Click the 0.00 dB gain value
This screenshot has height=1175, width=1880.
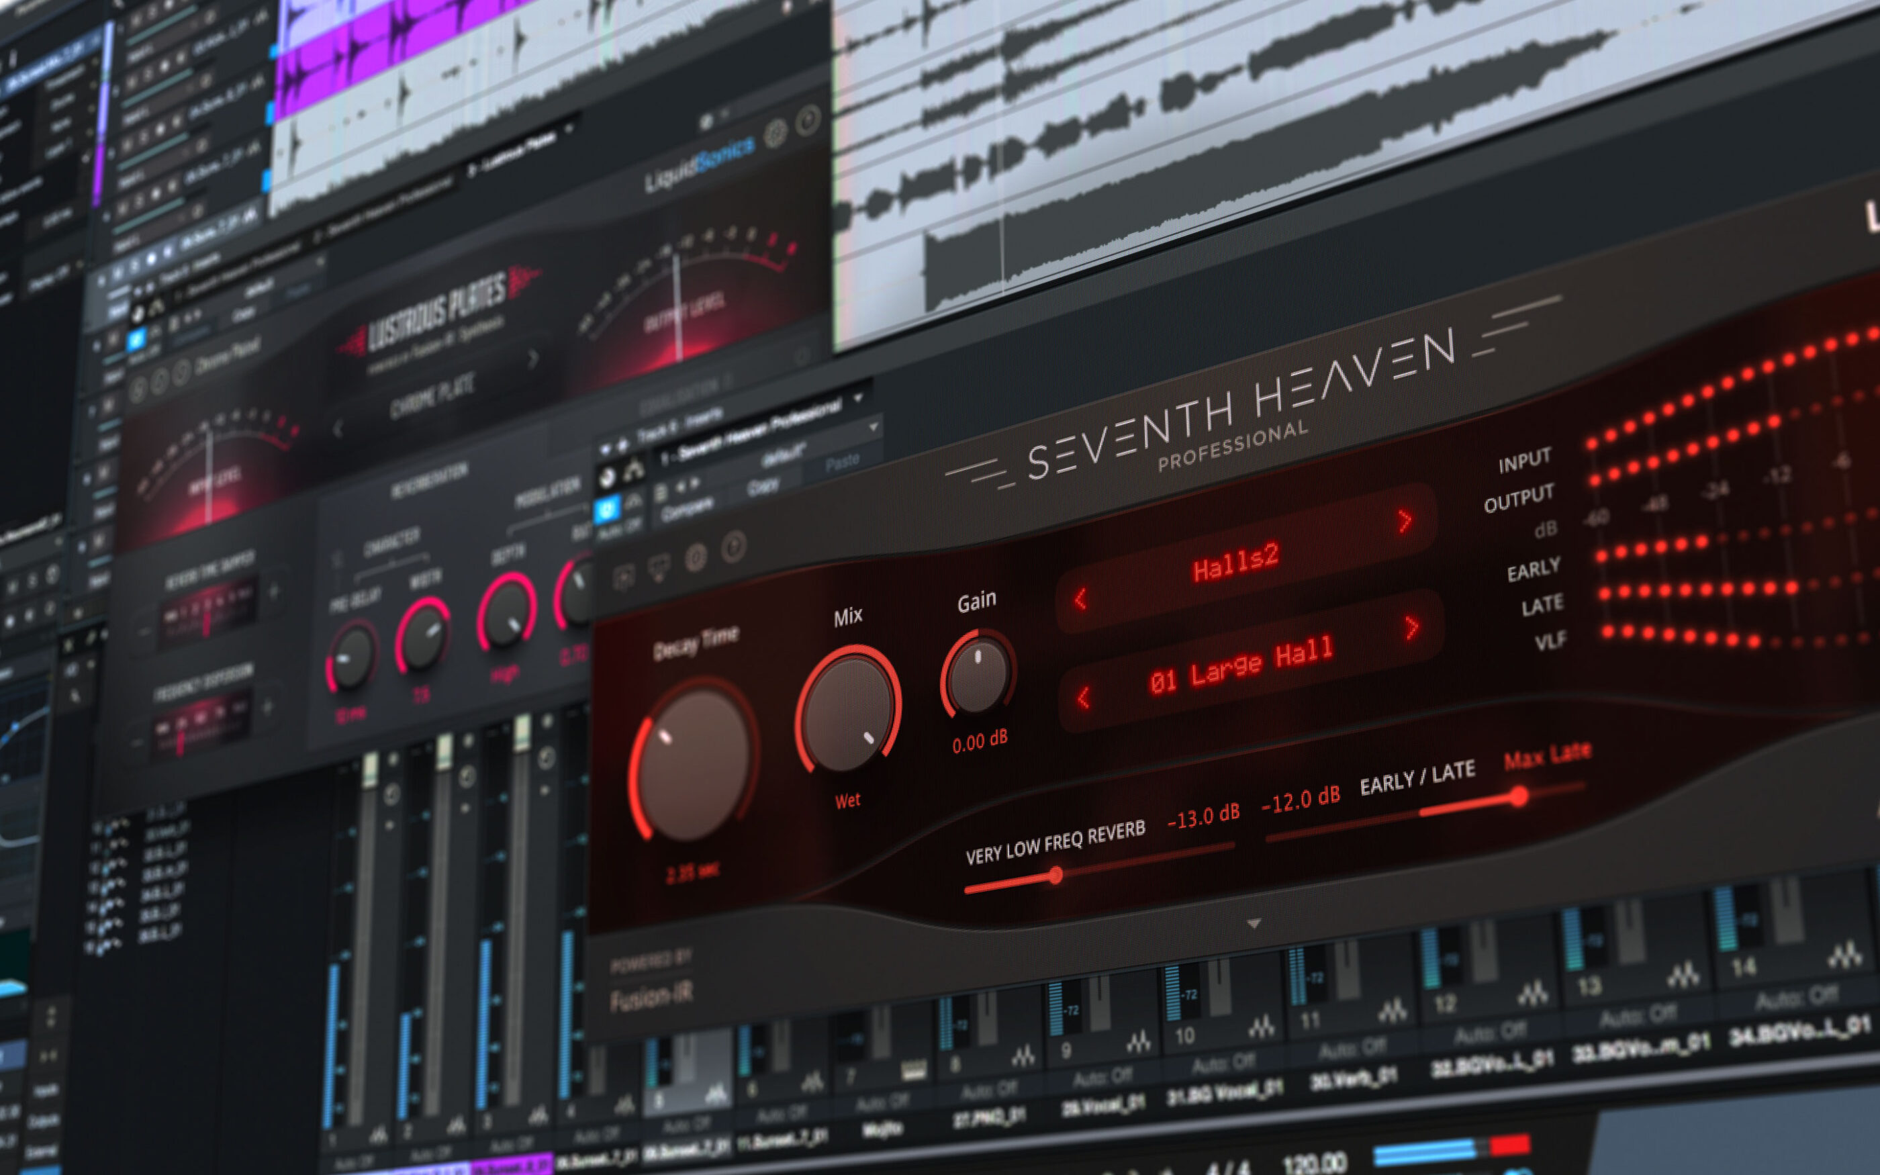980,741
